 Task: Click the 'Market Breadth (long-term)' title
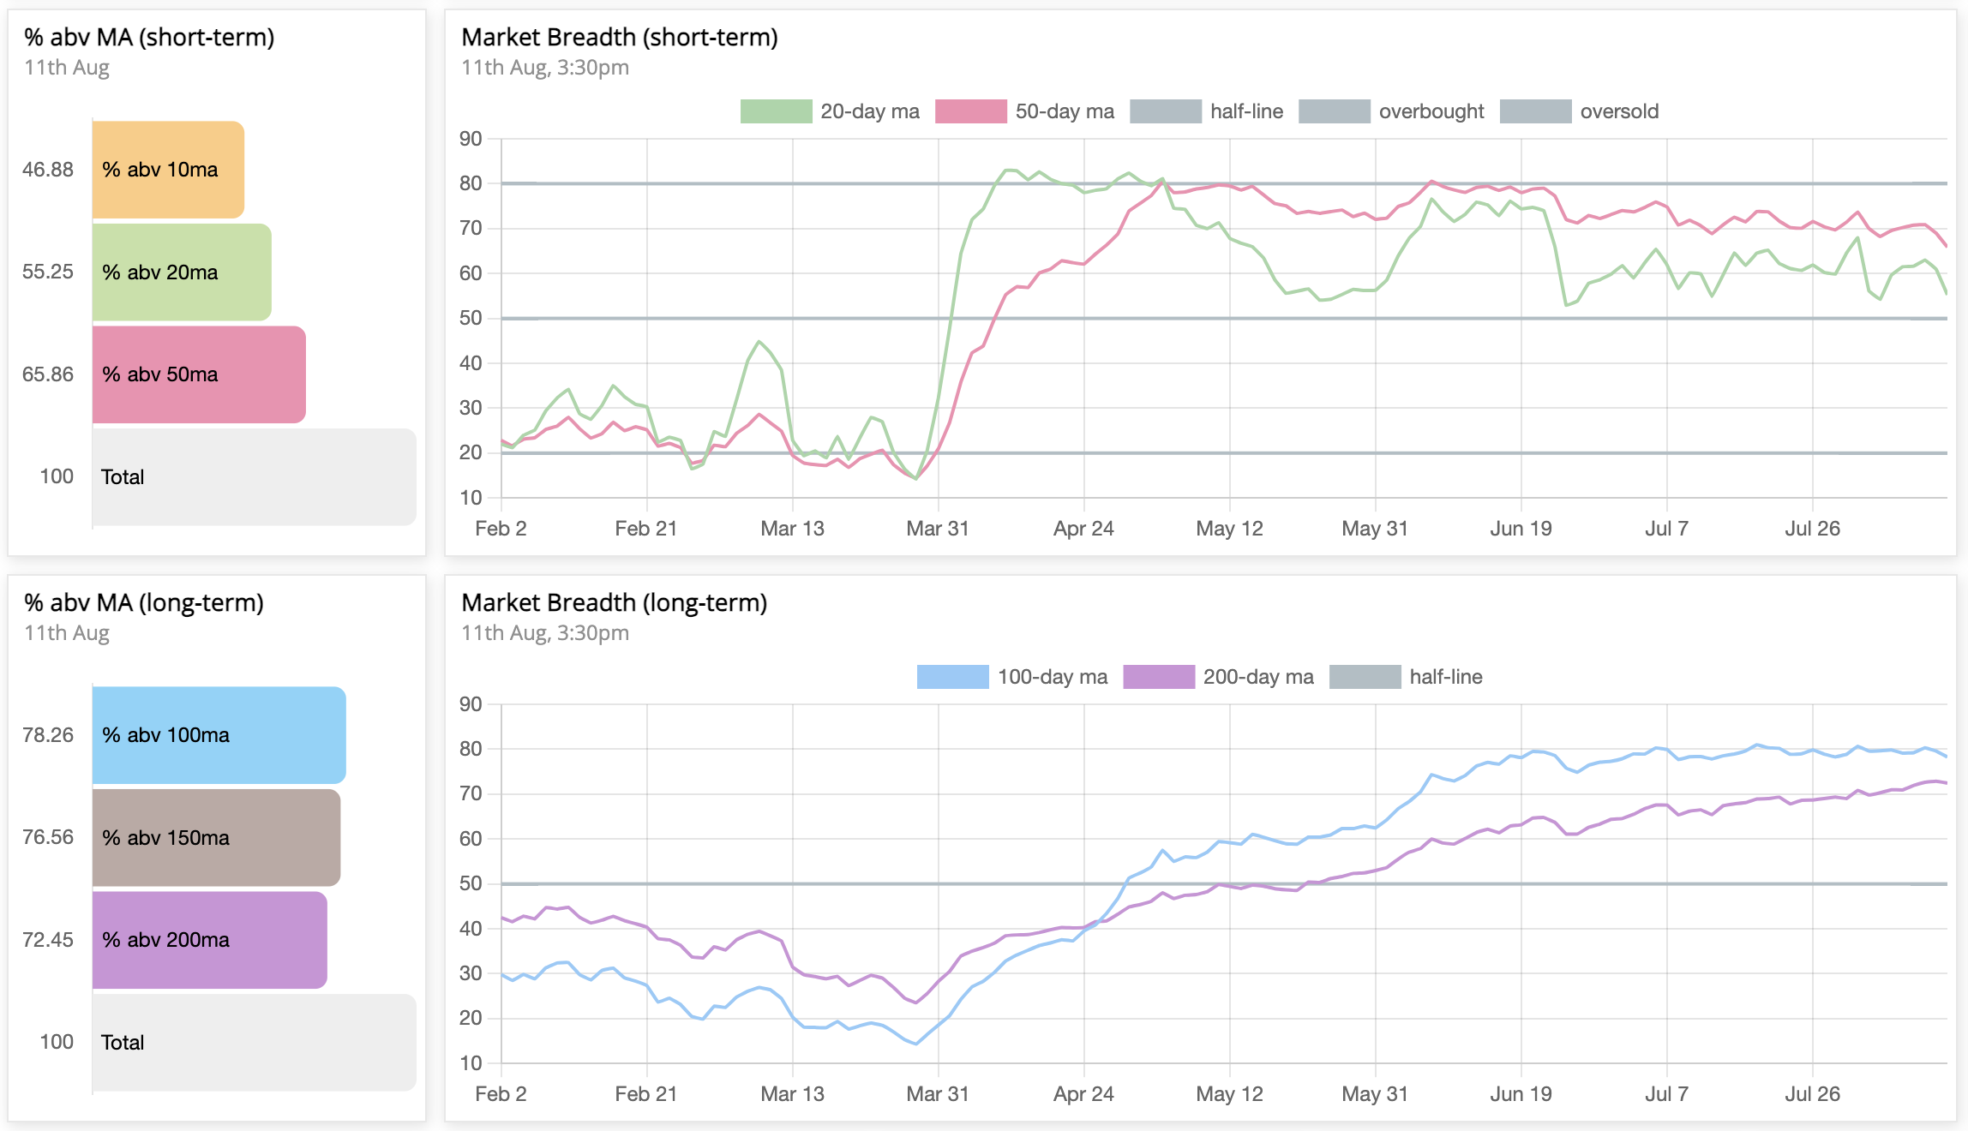tap(614, 603)
